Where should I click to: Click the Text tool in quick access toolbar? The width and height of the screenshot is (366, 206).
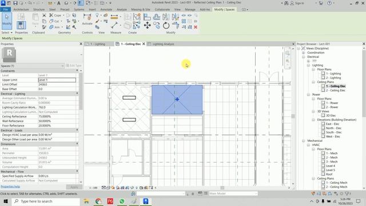[x=58, y=3]
